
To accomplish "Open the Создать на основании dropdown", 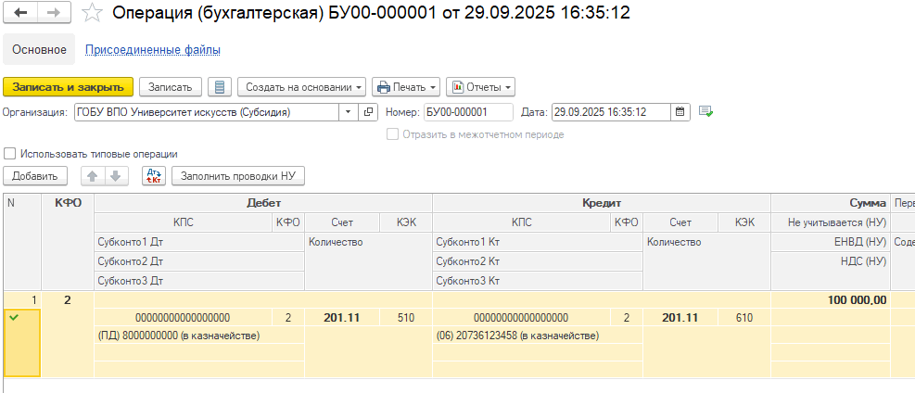I will 301,87.
